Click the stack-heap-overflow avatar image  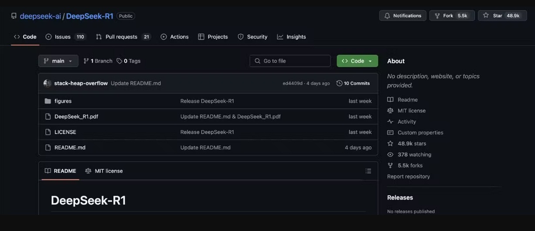48,84
